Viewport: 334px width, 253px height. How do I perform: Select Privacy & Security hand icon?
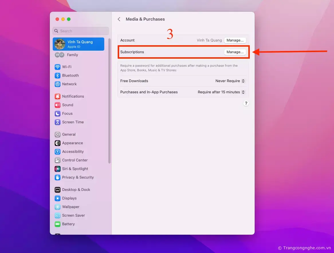point(58,177)
